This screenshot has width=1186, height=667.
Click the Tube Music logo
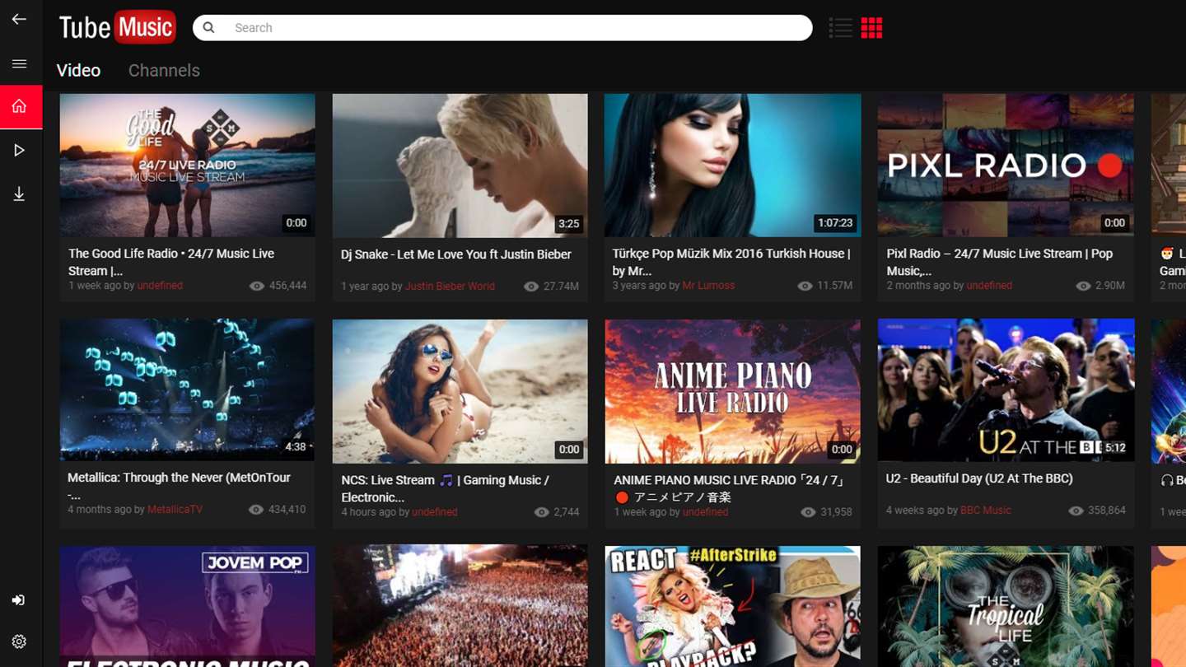click(117, 27)
